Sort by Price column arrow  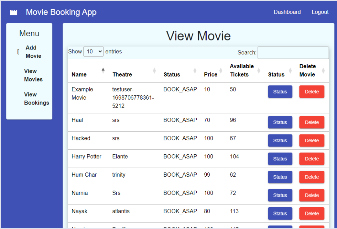tap(221, 71)
